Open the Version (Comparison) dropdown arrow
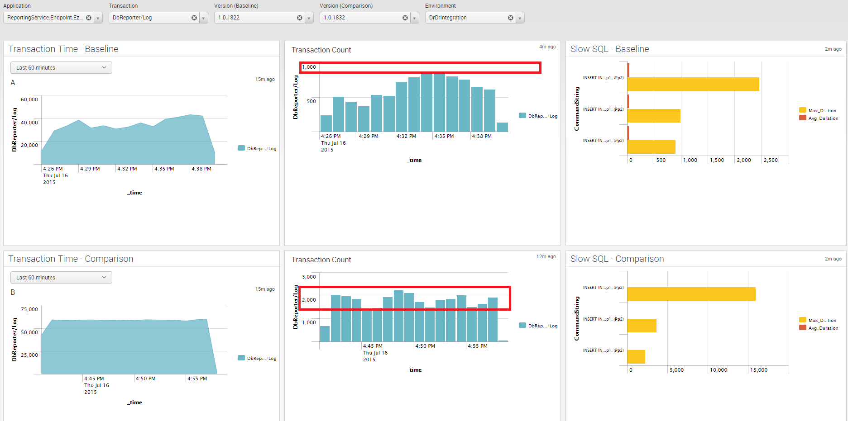The width and height of the screenshot is (848, 421). (x=415, y=18)
